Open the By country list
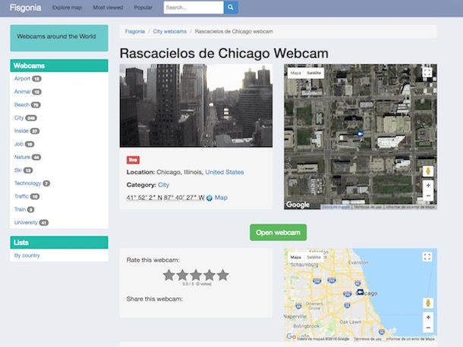This screenshot has width=463, height=347. (27, 255)
